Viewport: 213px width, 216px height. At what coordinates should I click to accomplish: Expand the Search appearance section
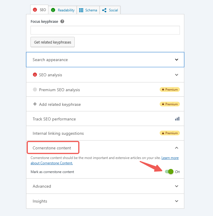pyautogui.click(x=176, y=60)
